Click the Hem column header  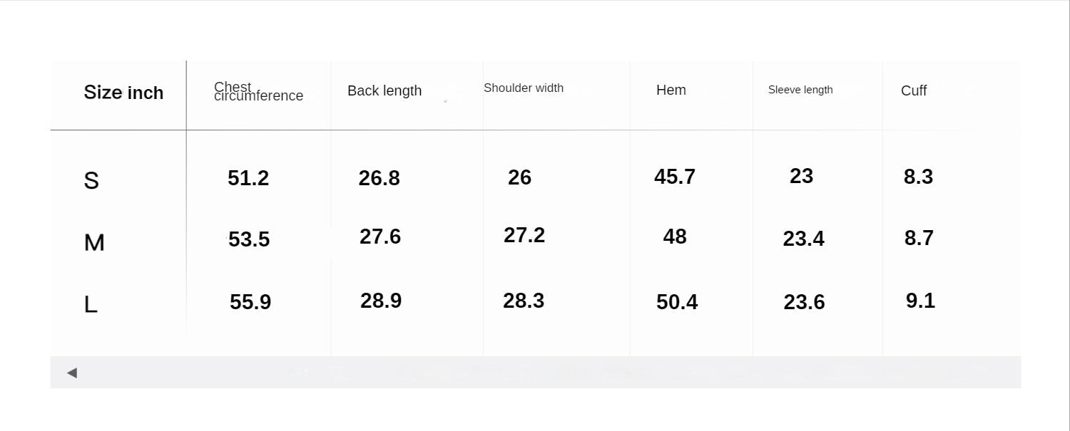671,90
